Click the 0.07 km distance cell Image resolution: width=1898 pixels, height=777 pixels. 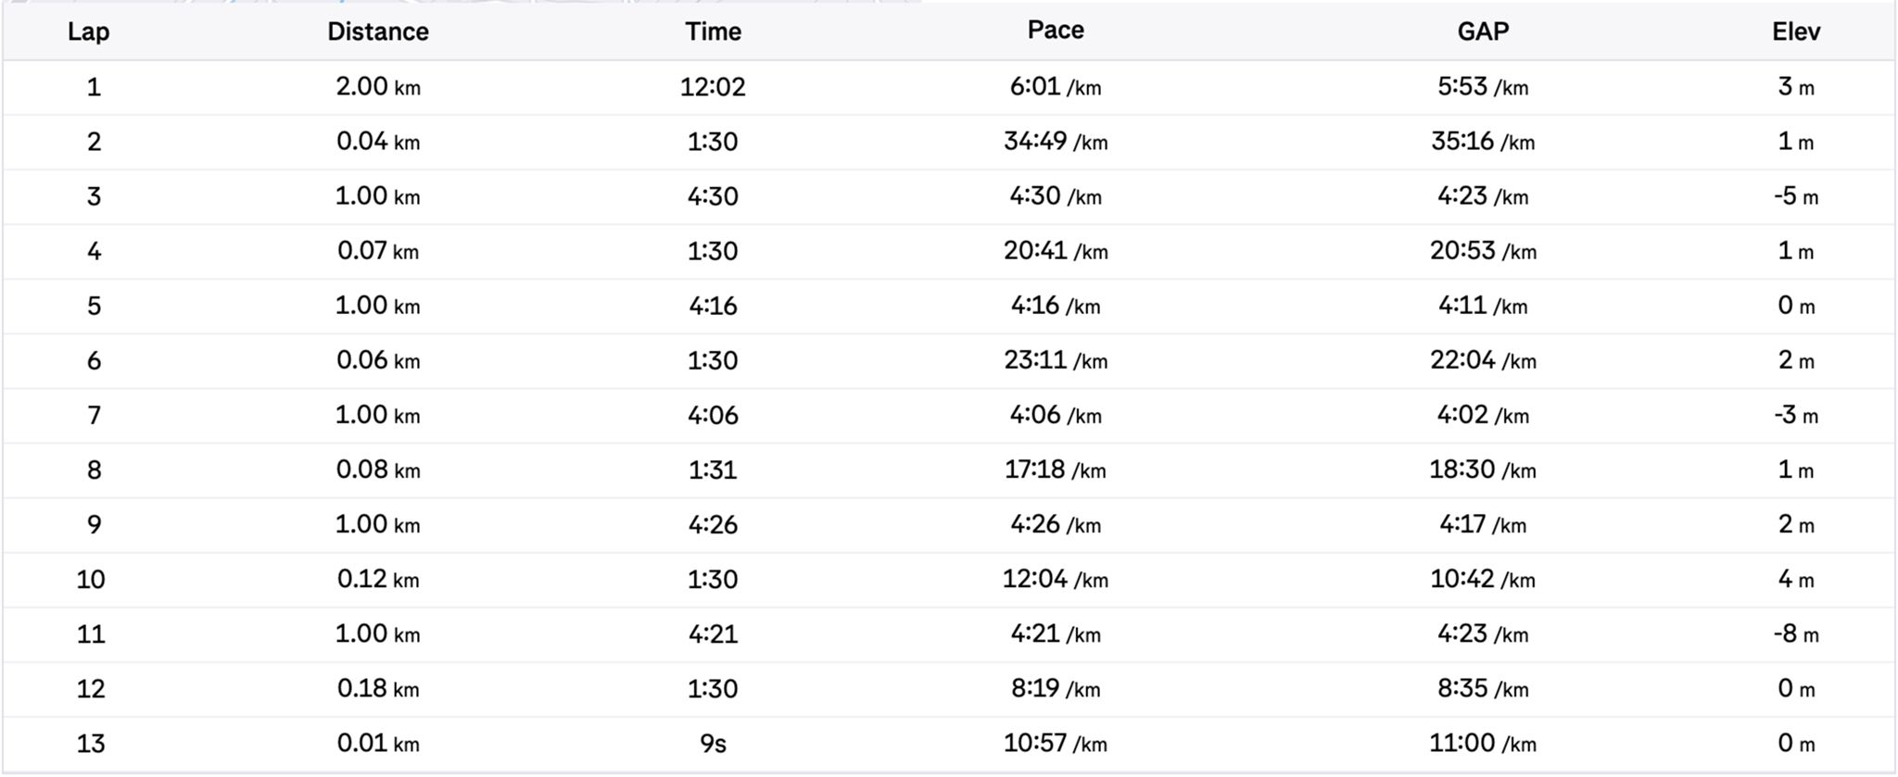point(378,251)
